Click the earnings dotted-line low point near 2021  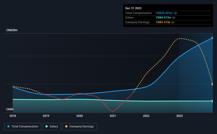[113, 111]
